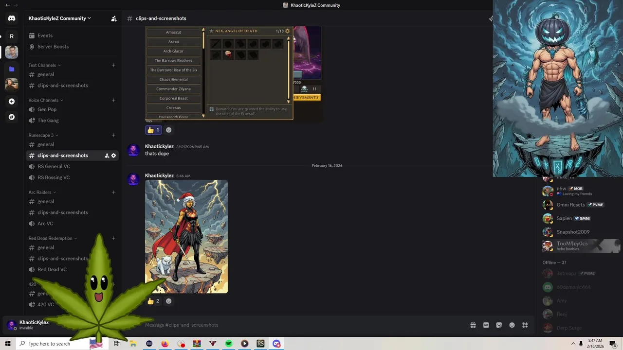This screenshot has height=350, width=623.
Task: Open the sticker picker icon
Action: coord(499,325)
